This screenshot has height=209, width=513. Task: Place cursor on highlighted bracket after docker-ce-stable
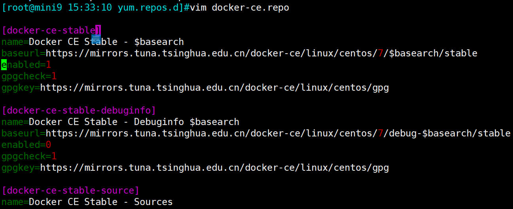[x=98, y=30]
